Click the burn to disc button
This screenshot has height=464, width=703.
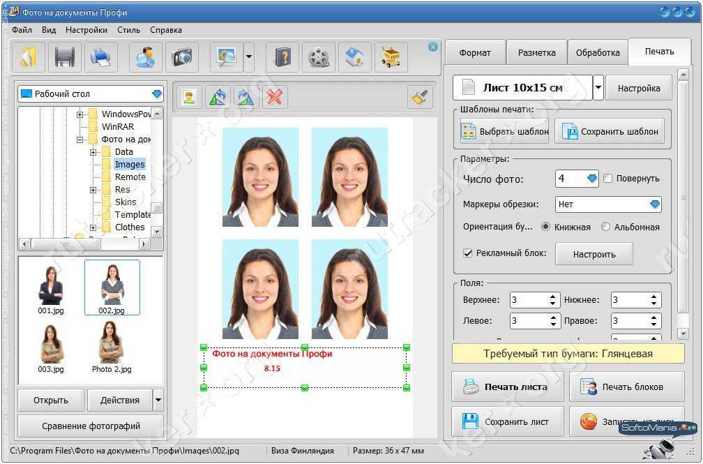pyautogui.click(x=626, y=421)
